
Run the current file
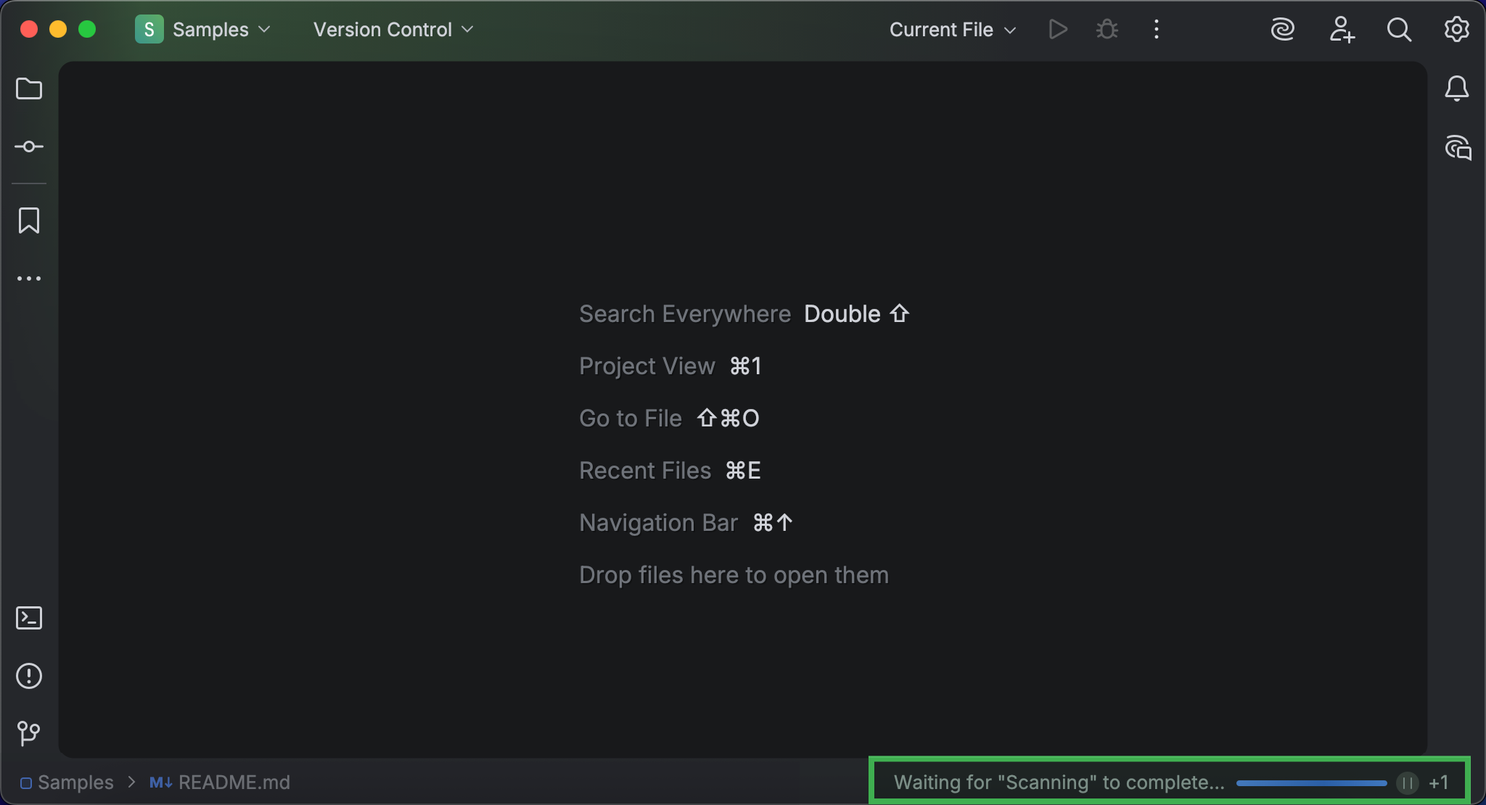click(x=1058, y=30)
